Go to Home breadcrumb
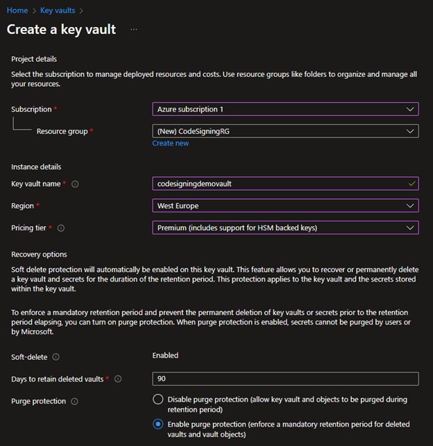 click(x=17, y=10)
